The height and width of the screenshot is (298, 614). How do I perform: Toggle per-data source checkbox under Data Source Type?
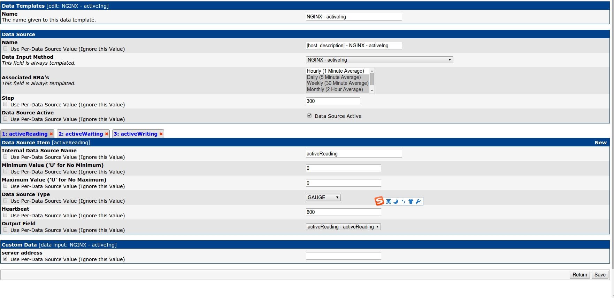click(5, 201)
